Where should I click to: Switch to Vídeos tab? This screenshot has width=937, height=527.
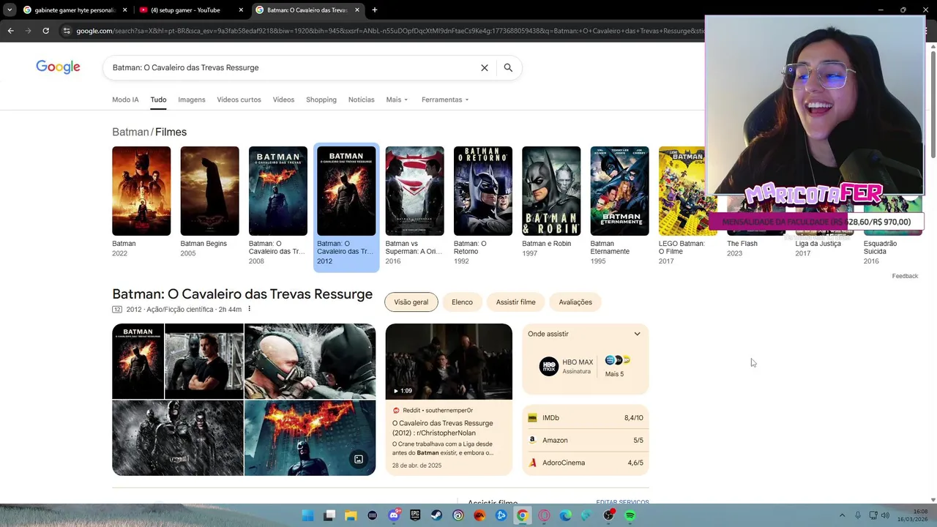[283, 100]
